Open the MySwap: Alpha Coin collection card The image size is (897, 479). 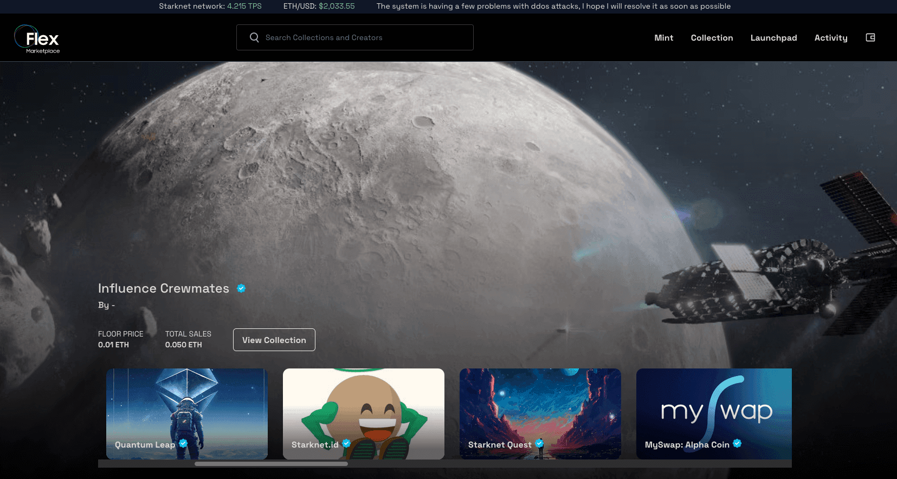(714, 414)
